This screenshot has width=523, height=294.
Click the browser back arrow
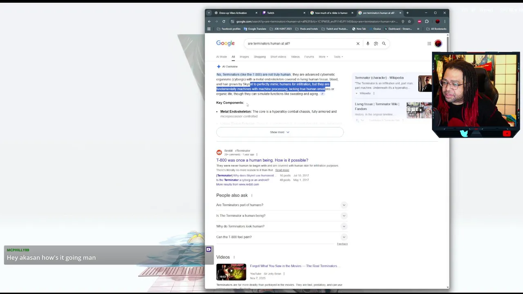point(209,21)
